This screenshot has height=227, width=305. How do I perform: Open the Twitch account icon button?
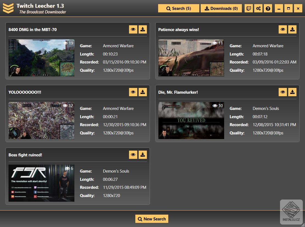249,8
